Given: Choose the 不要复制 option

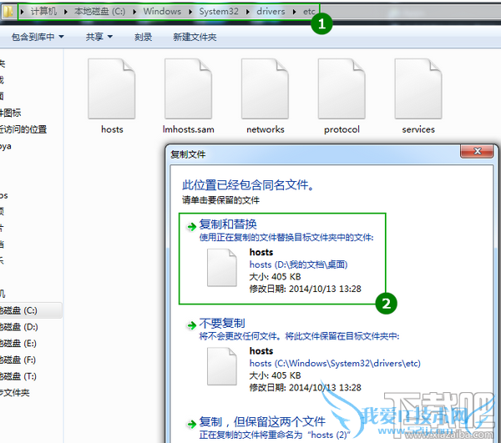Looking at the screenshot, I should (x=303, y=355).
